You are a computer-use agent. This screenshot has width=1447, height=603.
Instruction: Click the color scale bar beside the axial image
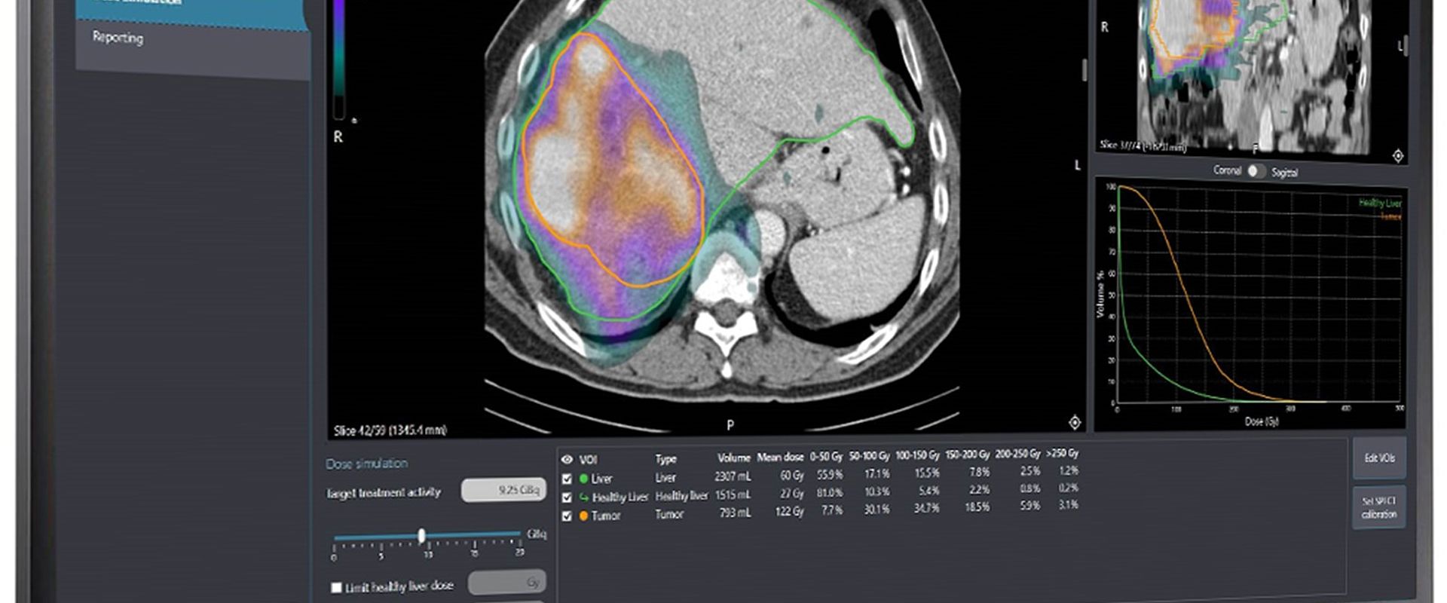[339, 60]
